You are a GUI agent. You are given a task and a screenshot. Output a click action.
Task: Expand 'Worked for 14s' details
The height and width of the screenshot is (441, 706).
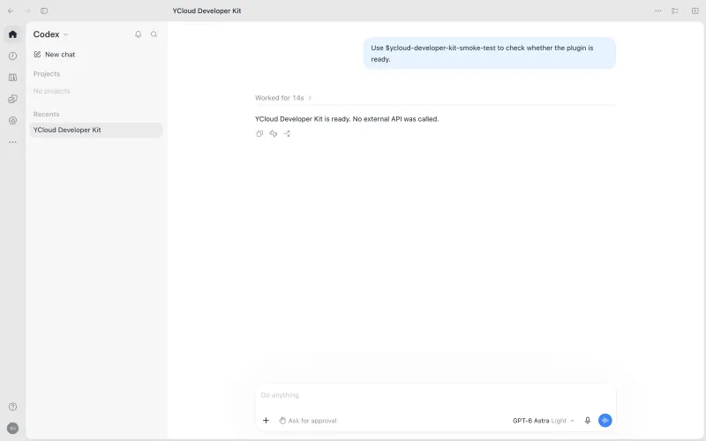[x=283, y=98]
